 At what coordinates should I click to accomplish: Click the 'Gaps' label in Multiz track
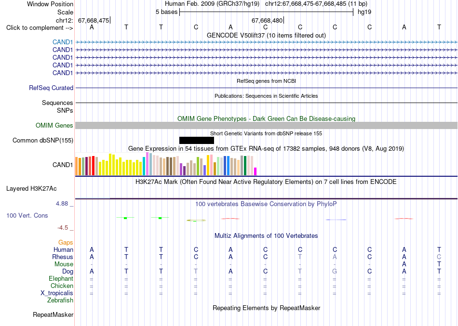(66, 243)
